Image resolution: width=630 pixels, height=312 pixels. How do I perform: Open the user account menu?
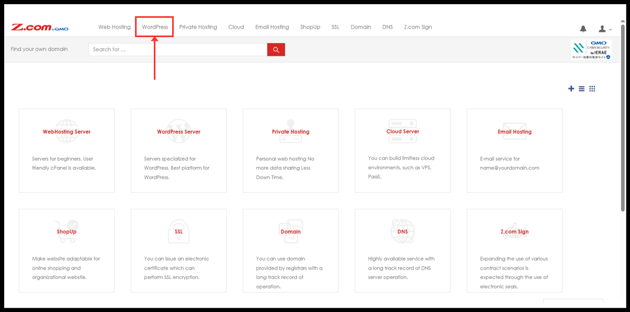point(605,29)
